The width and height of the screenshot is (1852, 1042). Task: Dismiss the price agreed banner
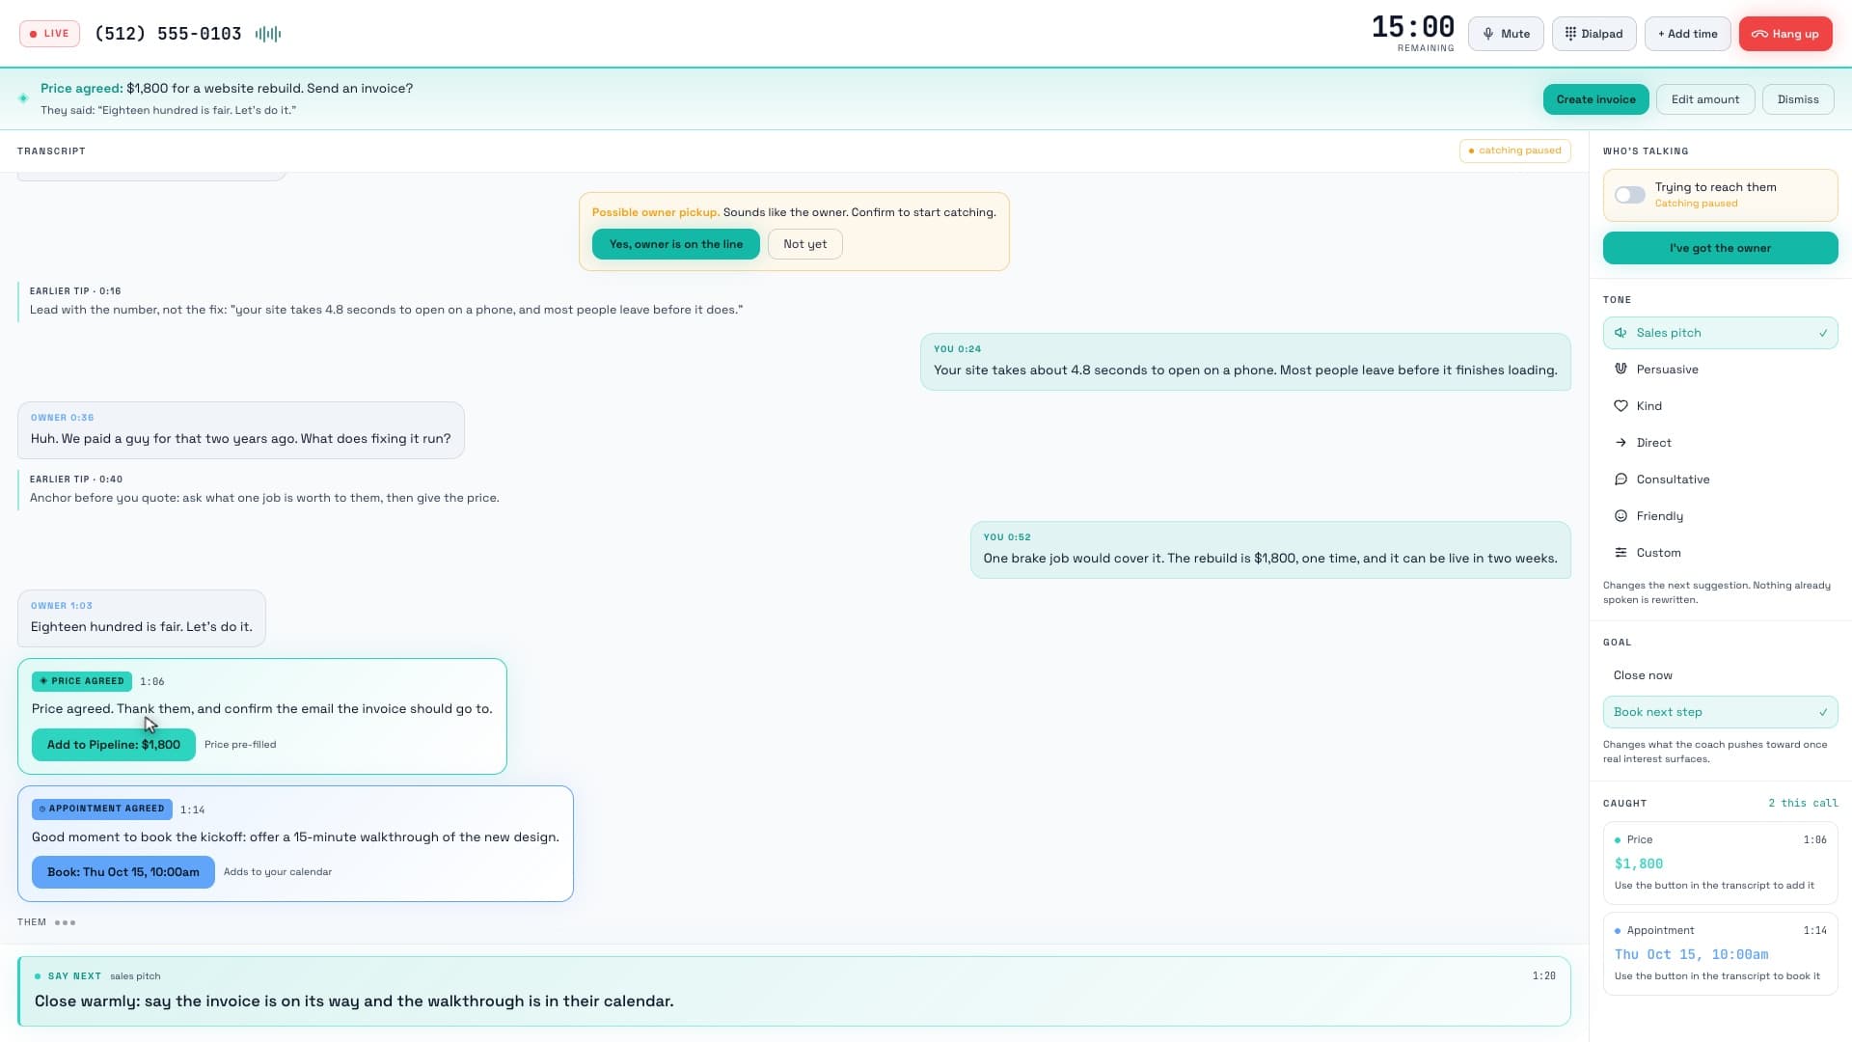coord(1798,99)
